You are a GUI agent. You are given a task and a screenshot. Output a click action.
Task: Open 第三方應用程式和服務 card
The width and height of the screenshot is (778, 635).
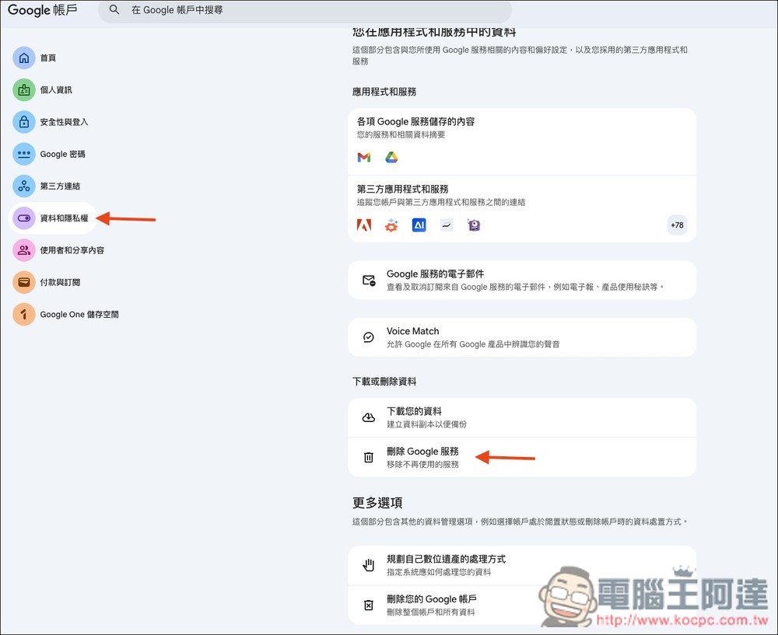(x=522, y=209)
